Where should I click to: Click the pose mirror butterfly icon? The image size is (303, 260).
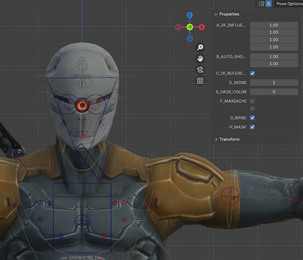click(x=261, y=4)
